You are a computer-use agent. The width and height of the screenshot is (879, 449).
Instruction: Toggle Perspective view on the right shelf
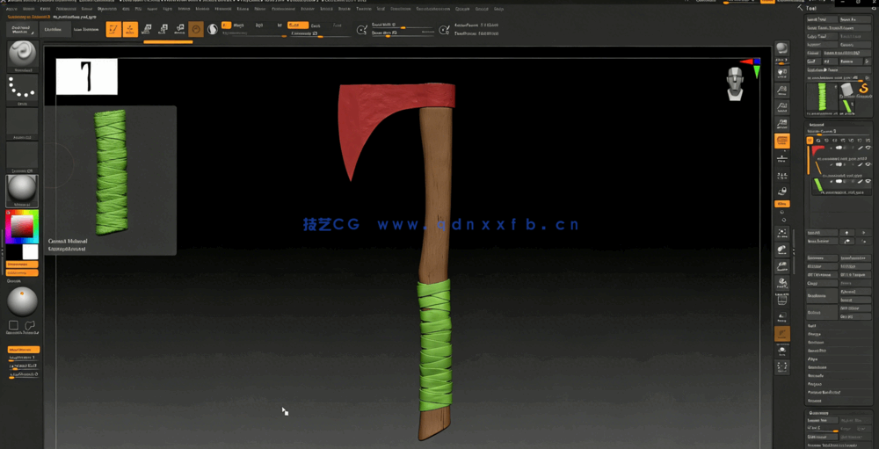pos(781,141)
